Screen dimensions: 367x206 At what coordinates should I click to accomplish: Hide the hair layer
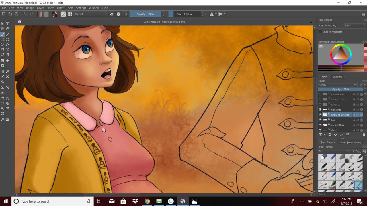point(320,120)
